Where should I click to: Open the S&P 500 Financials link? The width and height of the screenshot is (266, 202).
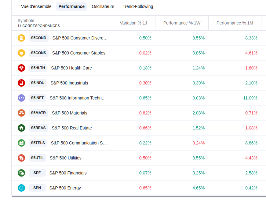pos(68,173)
